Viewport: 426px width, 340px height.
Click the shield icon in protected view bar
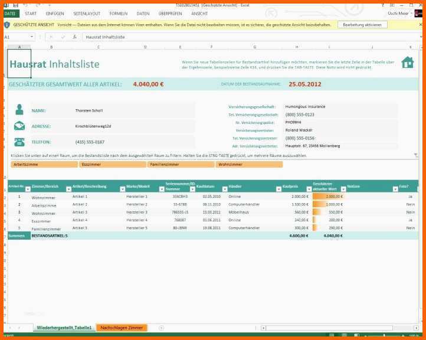[x=7, y=25]
